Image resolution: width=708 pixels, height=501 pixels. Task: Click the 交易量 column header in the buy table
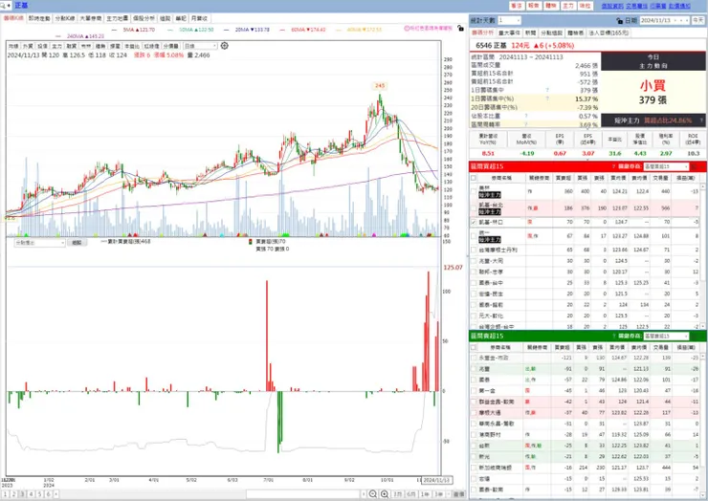pos(660,178)
